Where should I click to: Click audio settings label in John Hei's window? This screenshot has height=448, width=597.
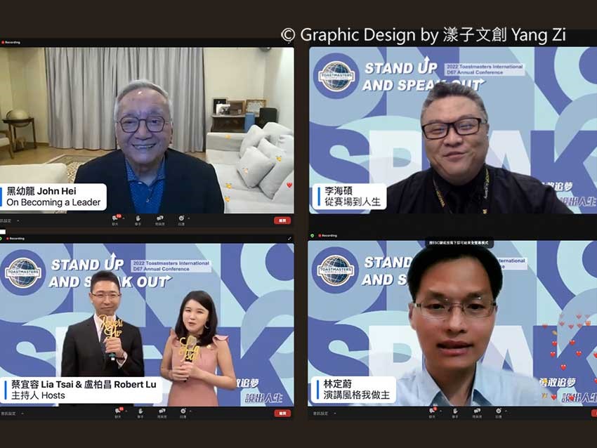pyautogui.click(x=6, y=220)
